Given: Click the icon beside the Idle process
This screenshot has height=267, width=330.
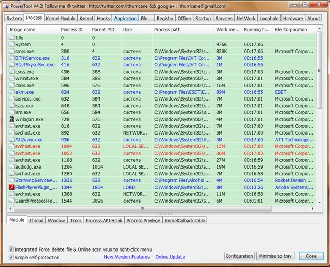Looking at the screenshot, I should (12, 38).
